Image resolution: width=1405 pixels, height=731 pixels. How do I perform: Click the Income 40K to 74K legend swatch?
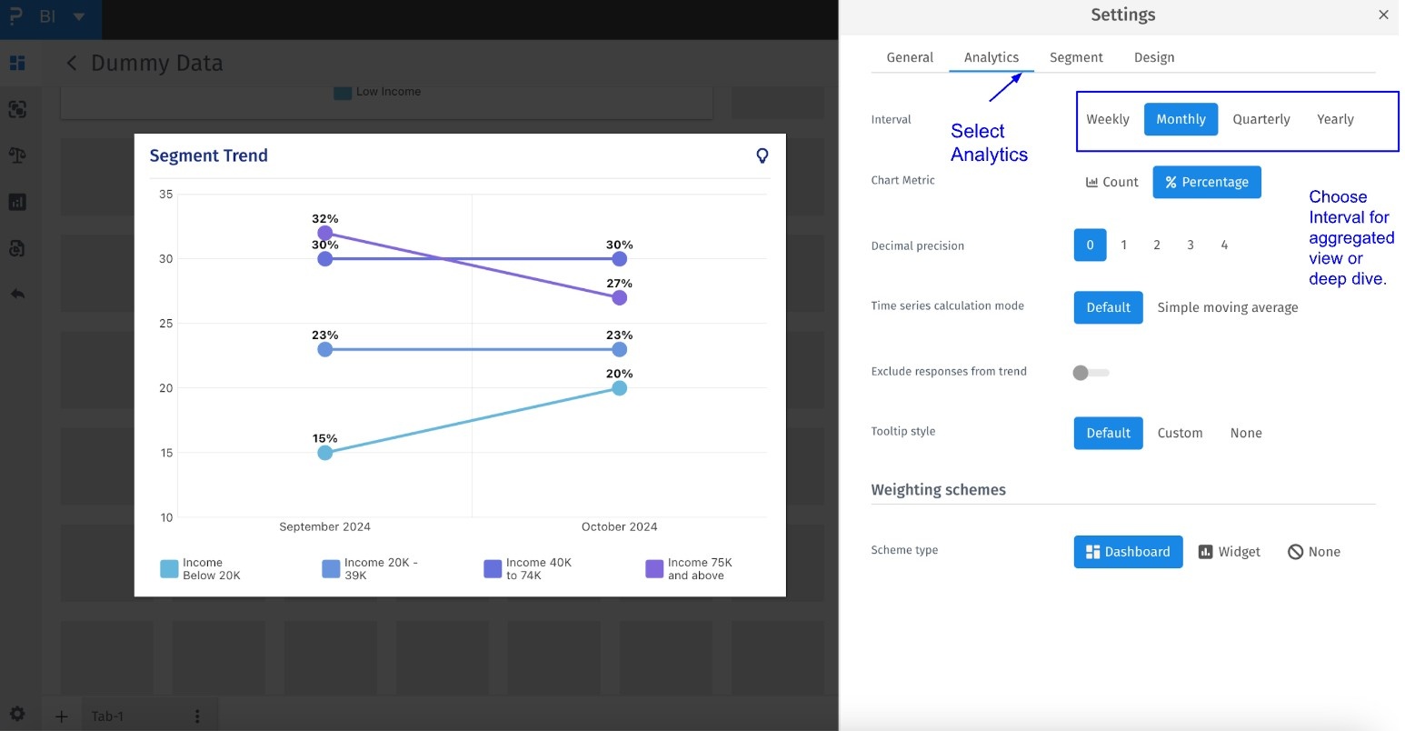click(493, 569)
